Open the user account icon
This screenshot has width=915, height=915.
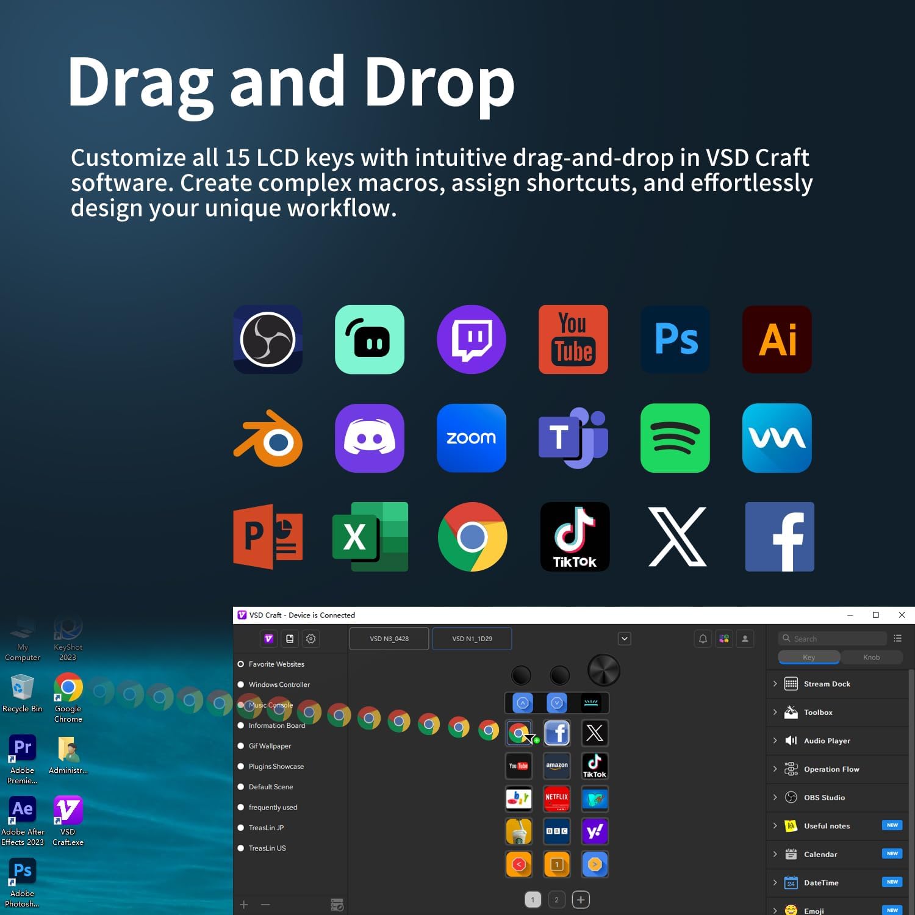pyautogui.click(x=745, y=639)
